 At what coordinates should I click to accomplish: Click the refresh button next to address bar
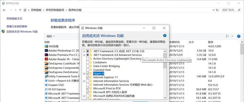217,10
